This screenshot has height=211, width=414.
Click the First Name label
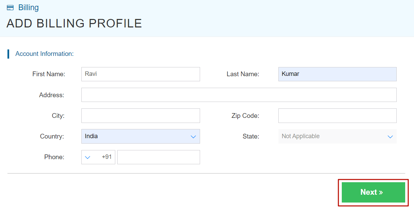click(49, 74)
